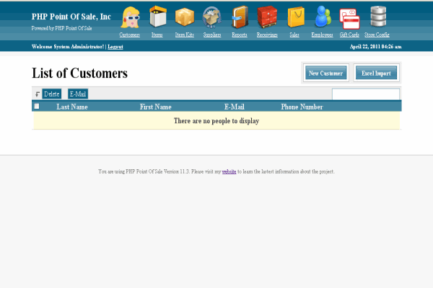Open the Item Kits package icon
Screen dimensions: 433x288
185,17
